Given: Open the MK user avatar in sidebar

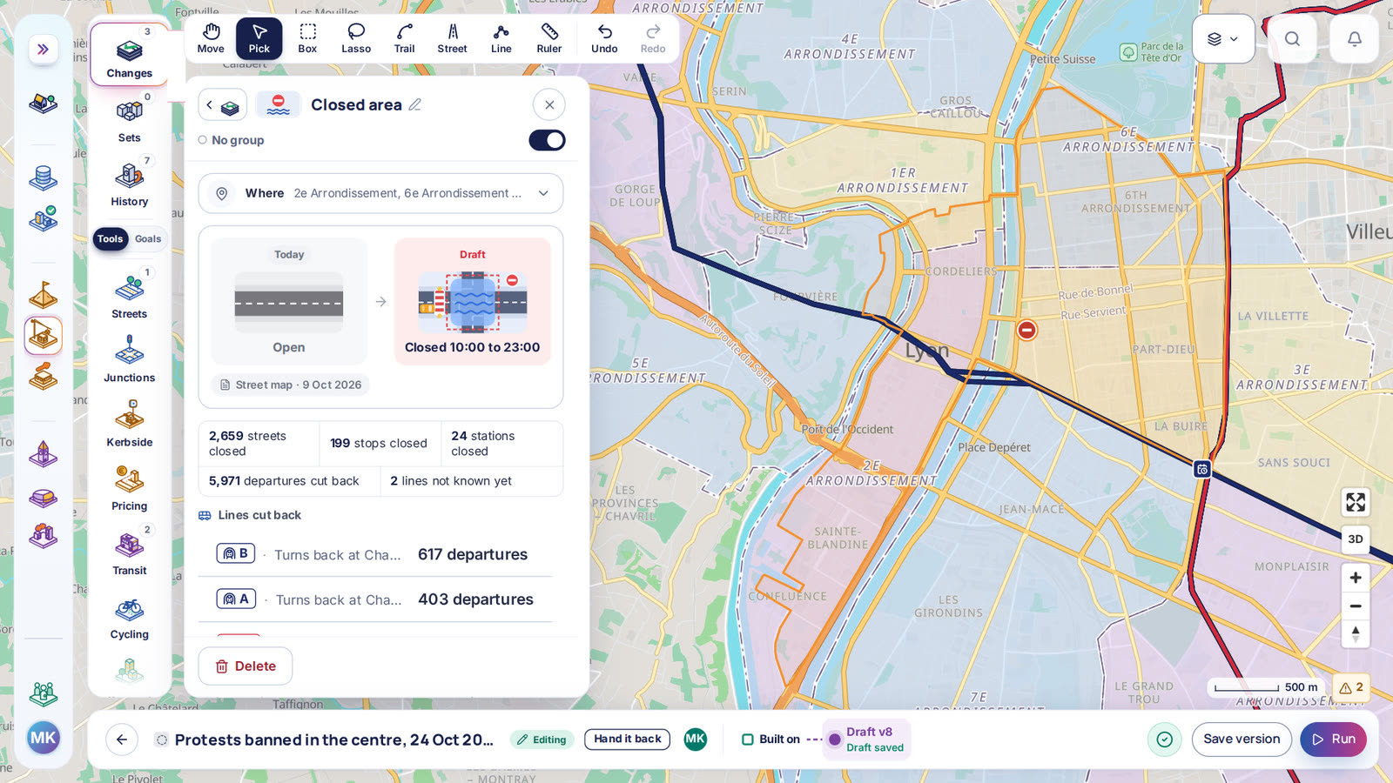Looking at the screenshot, I should pos(43,739).
